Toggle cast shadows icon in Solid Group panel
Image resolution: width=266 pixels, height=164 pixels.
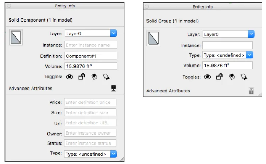(244, 77)
